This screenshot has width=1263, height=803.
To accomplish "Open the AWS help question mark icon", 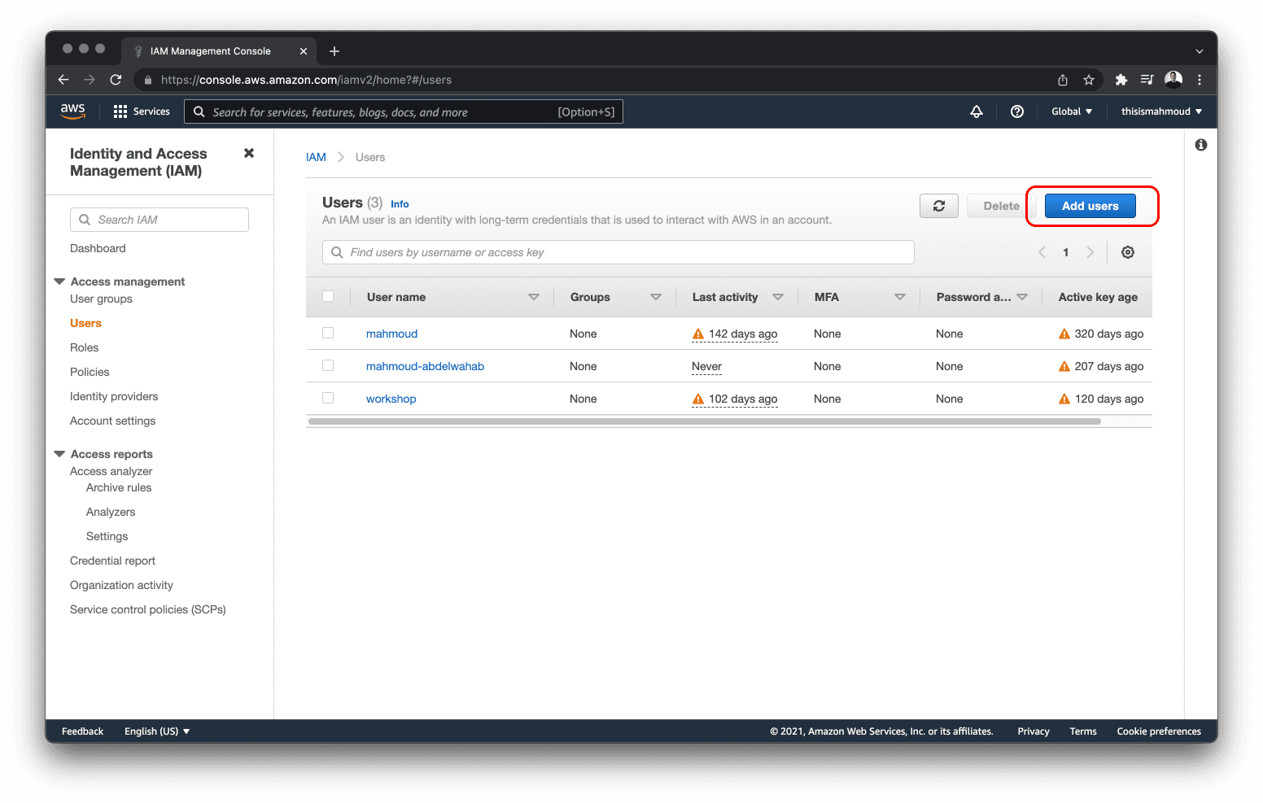I will [x=1016, y=111].
